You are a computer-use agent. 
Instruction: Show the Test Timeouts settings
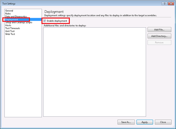pyautogui.click(x=12, y=28)
